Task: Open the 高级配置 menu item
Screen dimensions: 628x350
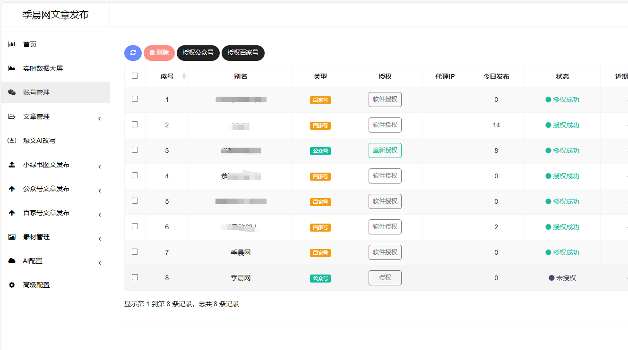Action: tap(36, 285)
